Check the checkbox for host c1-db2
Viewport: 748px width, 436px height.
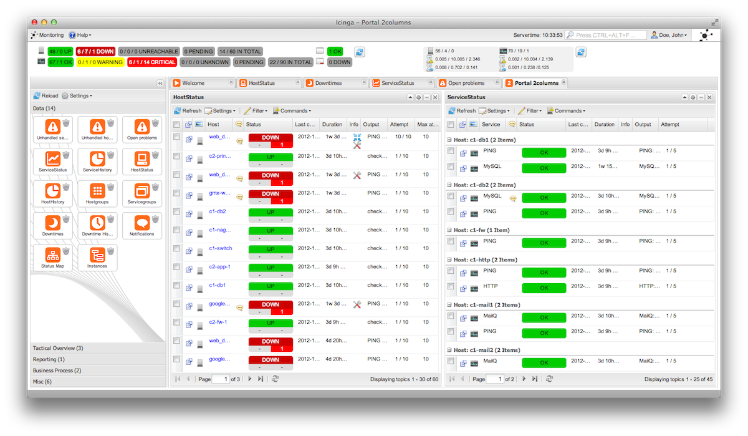click(x=177, y=211)
